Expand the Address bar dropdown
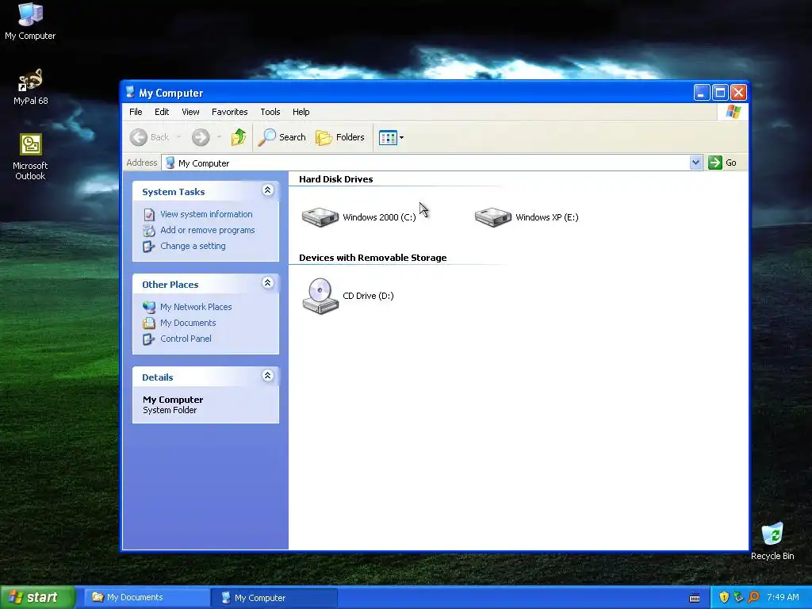Viewport: 812px width, 609px height. pos(695,163)
